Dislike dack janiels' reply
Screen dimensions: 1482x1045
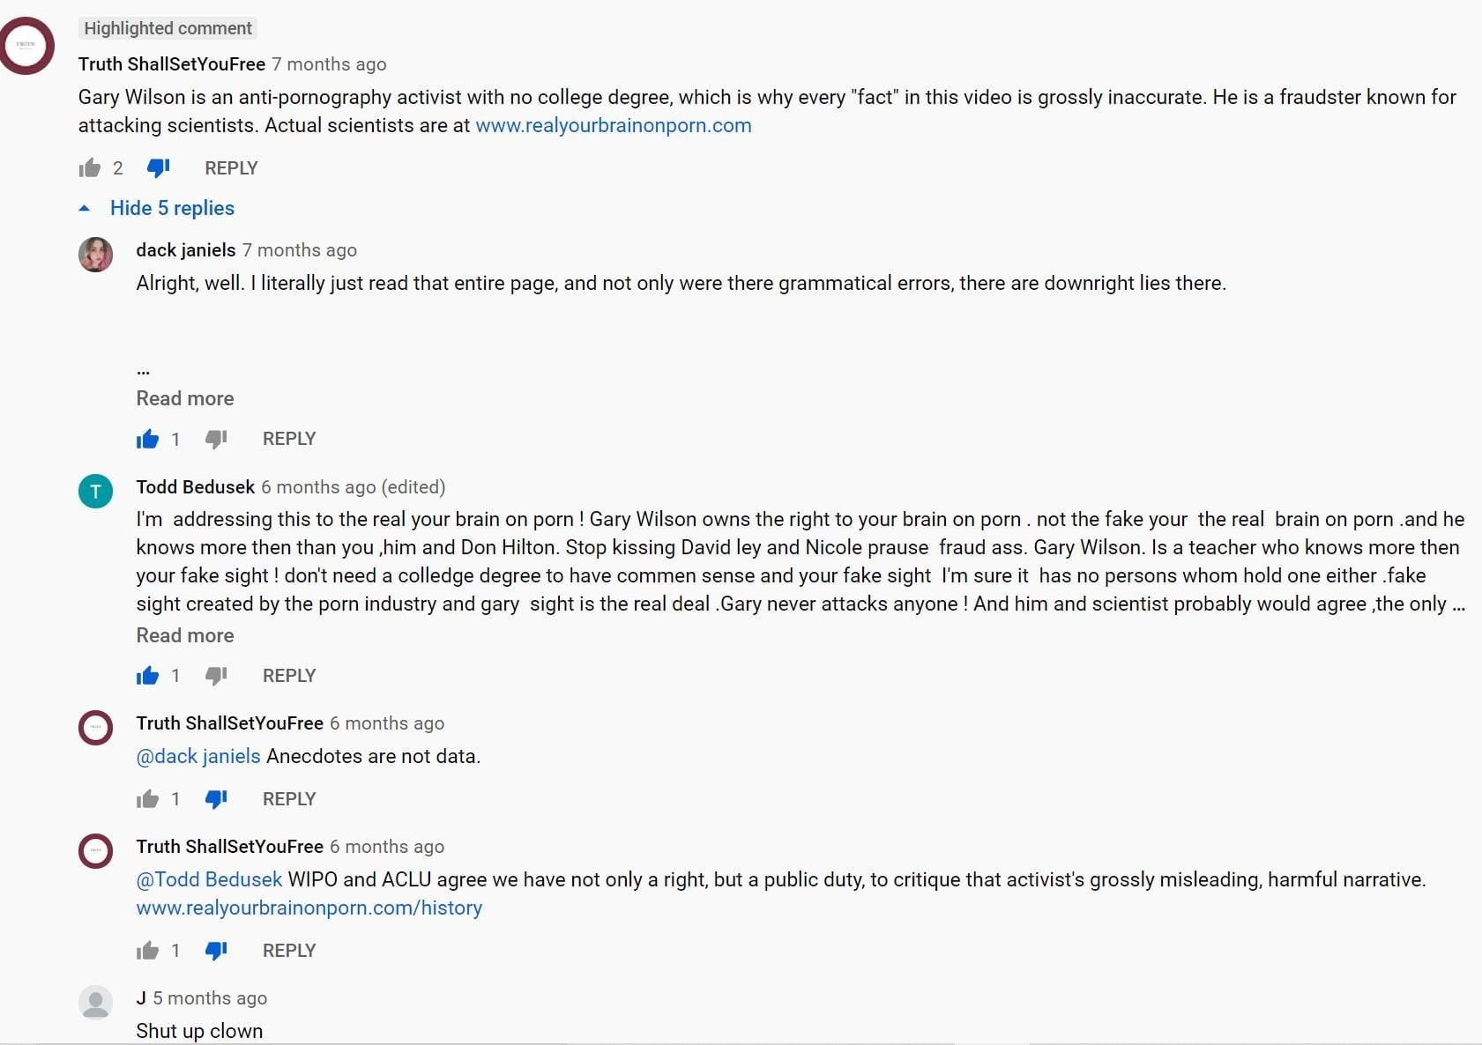[216, 439]
